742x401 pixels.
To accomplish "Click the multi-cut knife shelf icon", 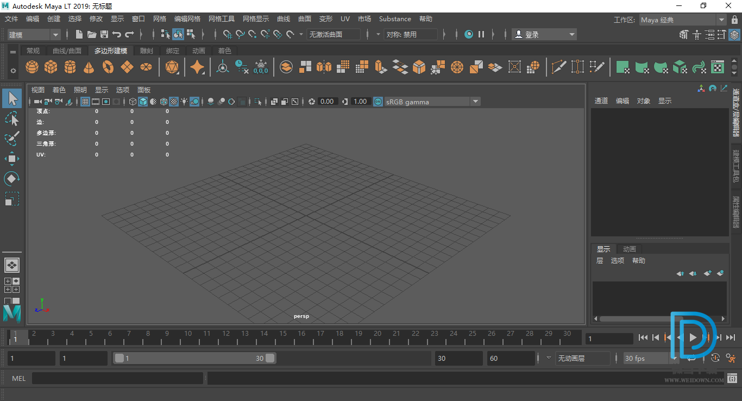I will 558,67.
